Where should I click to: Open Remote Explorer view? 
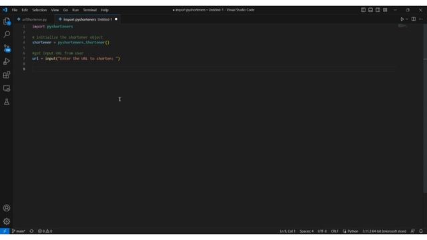coord(7,88)
